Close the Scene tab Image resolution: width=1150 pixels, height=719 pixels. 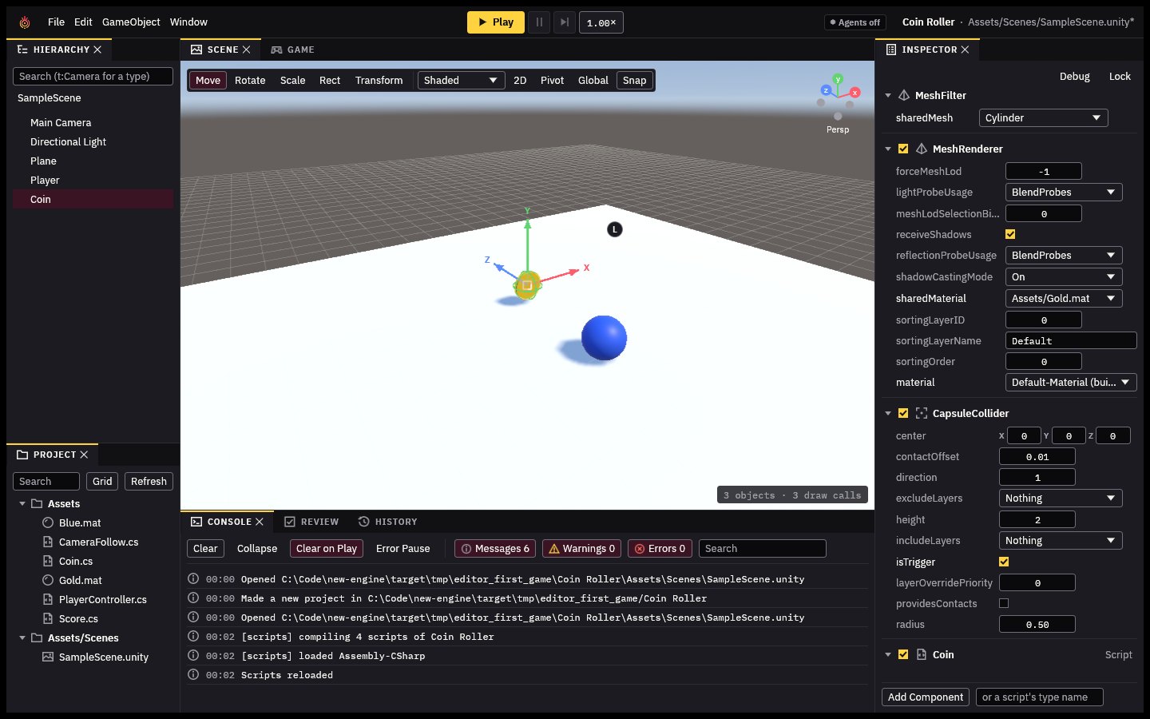click(246, 50)
